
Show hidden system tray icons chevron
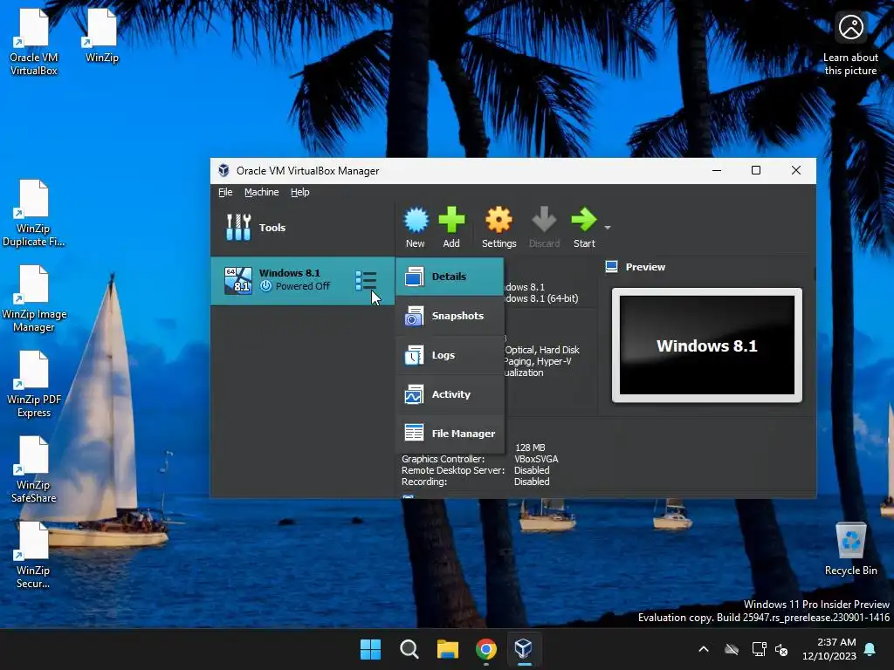coord(704,649)
